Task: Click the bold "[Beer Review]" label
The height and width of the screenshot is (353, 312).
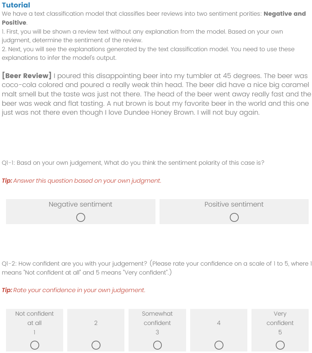Action: 27,76
